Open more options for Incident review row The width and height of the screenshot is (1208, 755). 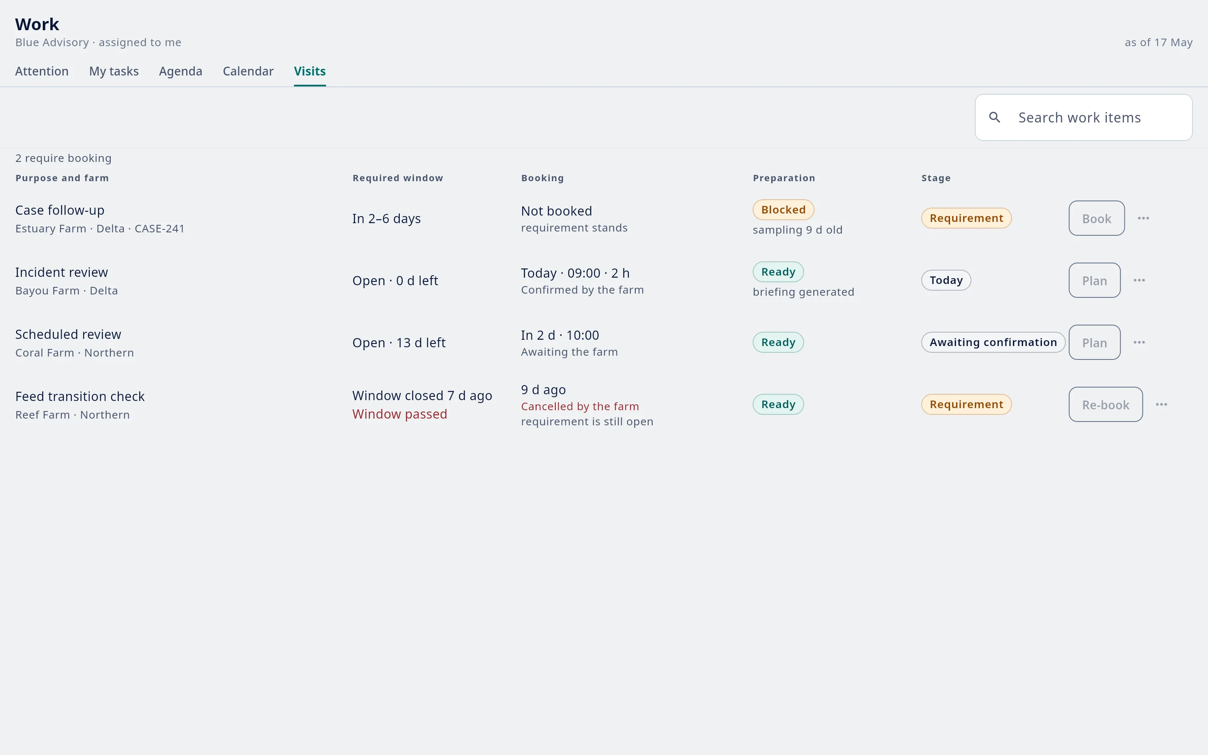[x=1139, y=280]
